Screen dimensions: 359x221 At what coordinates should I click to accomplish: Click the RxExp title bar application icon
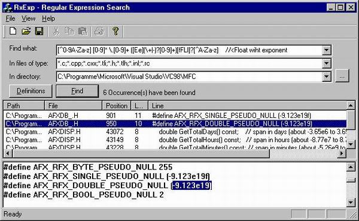point(8,7)
